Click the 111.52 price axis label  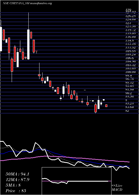[x=130, y=48]
